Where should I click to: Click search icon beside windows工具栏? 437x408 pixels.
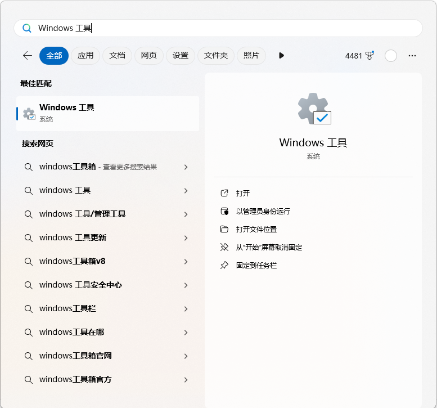coord(29,309)
